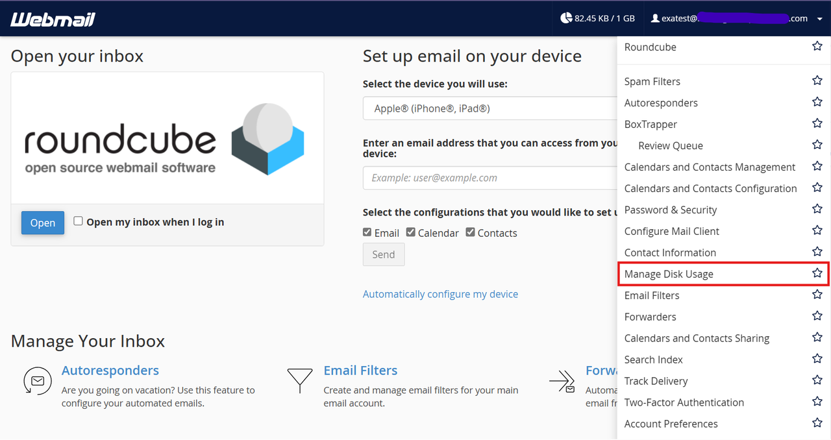Open the Email Filters link under Manage Your Inbox

[360, 371]
